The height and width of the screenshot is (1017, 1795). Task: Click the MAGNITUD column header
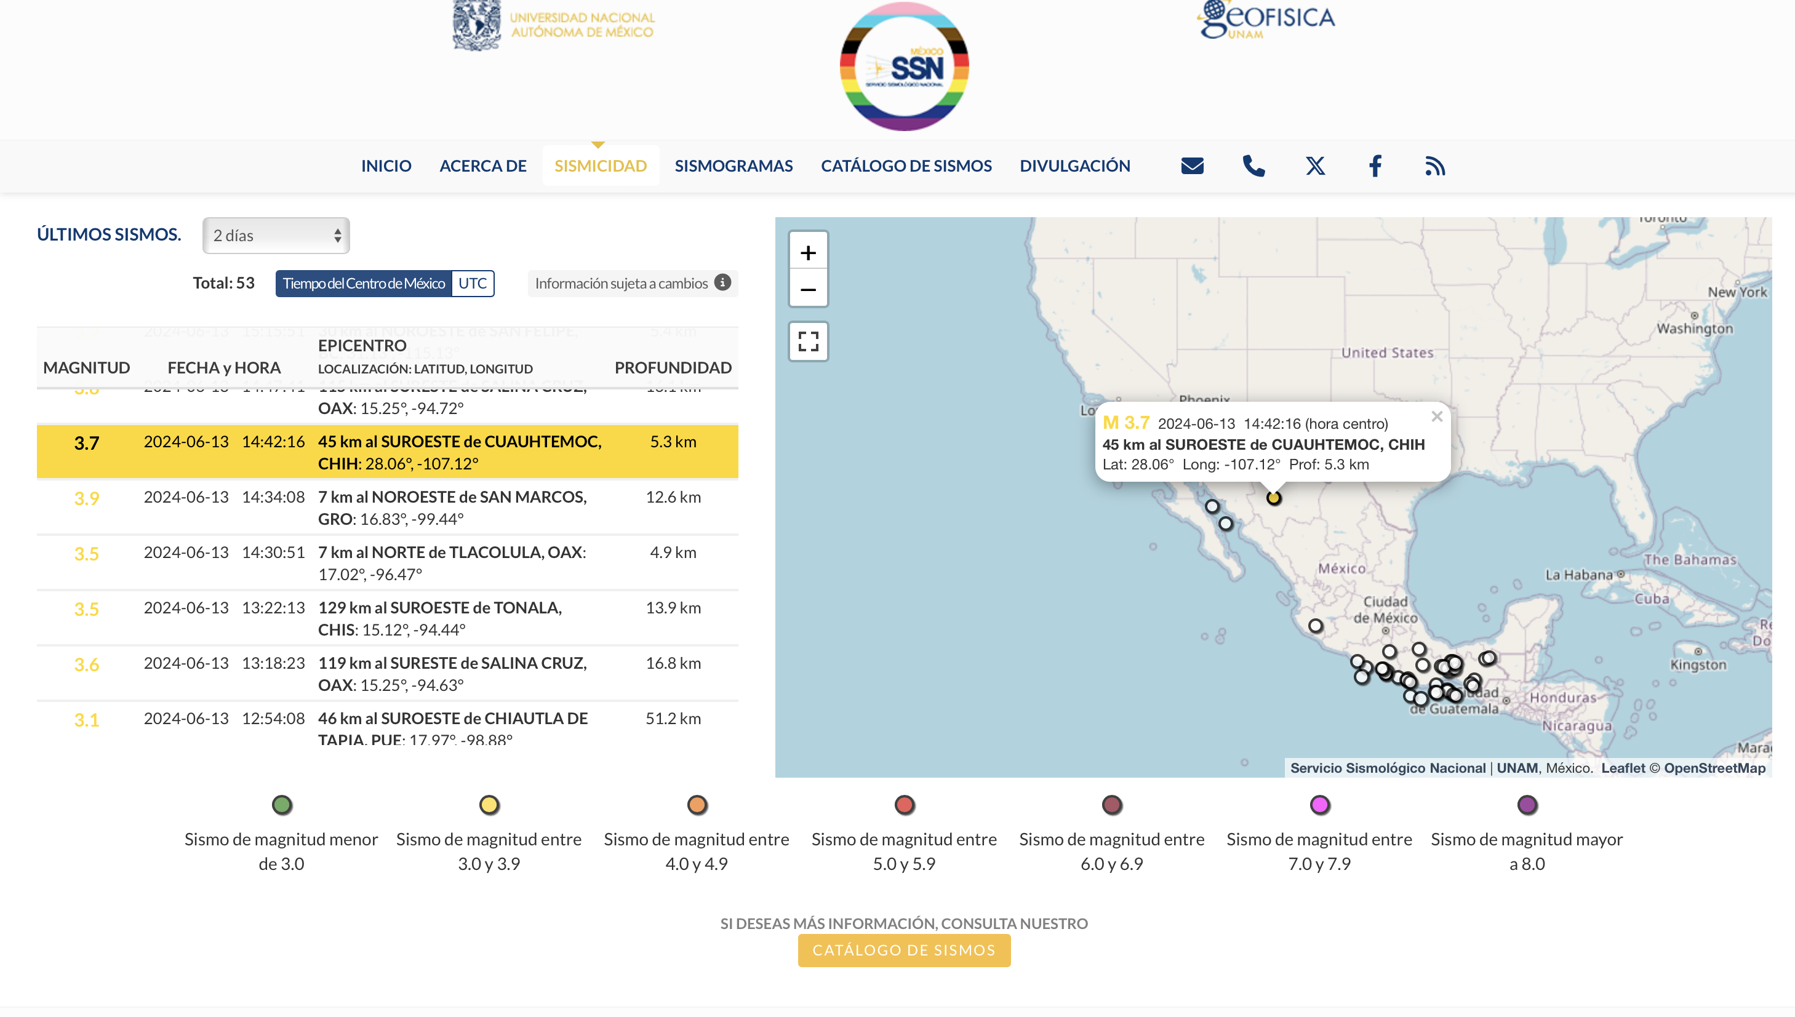coord(87,367)
